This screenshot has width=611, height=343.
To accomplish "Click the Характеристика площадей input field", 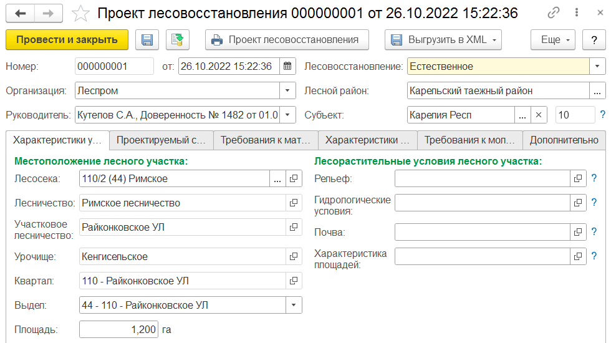I will coord(483,256).
